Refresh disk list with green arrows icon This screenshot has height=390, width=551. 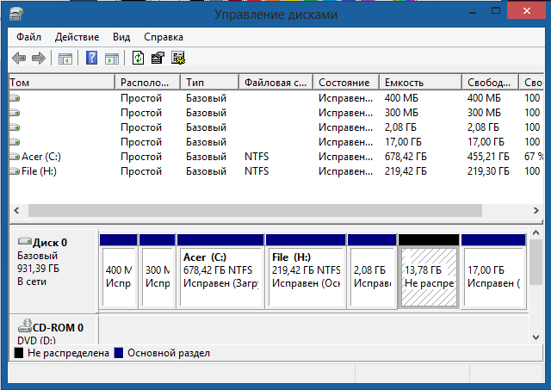(x=138, y=59)
